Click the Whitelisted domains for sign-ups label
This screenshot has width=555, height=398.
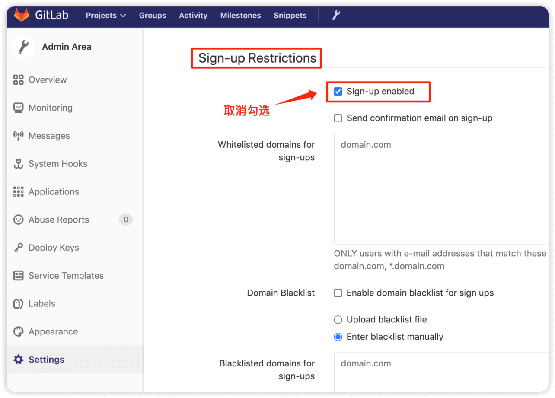266,151
